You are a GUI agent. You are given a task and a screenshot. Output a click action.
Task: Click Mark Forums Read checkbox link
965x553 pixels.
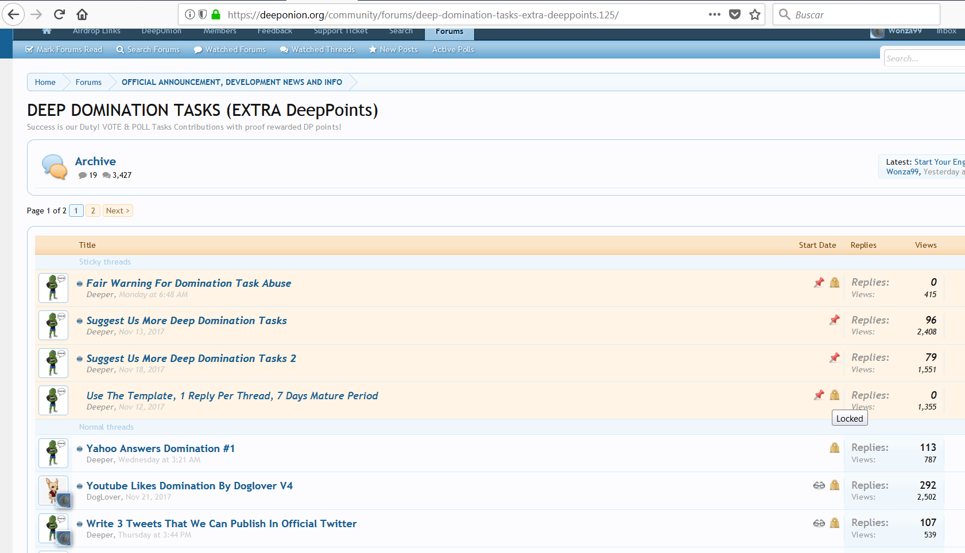64,49
